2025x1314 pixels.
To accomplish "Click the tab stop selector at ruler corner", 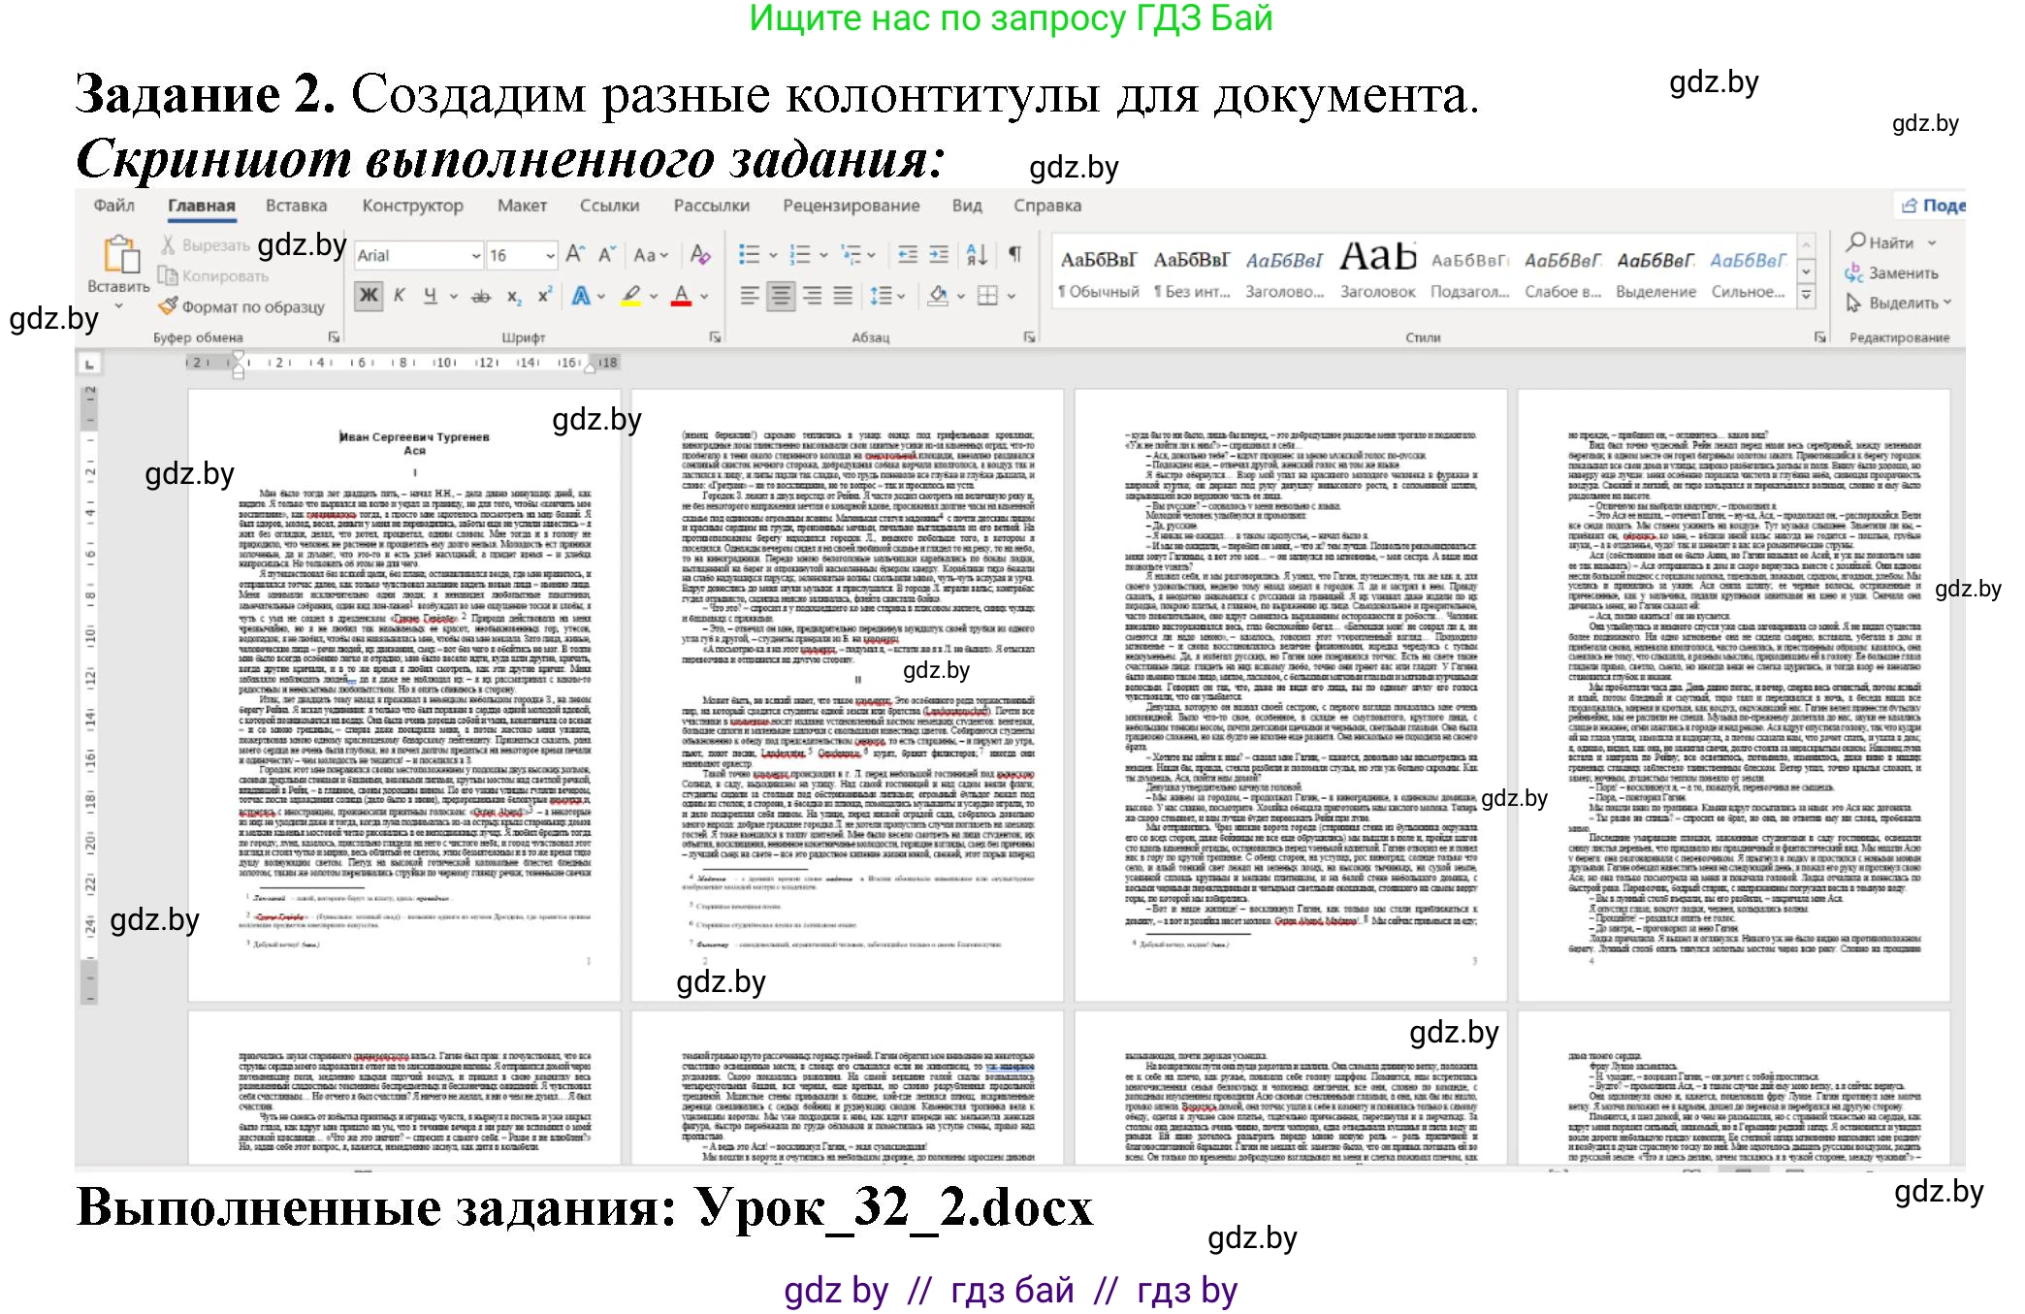I will click(x=89, y=364).
